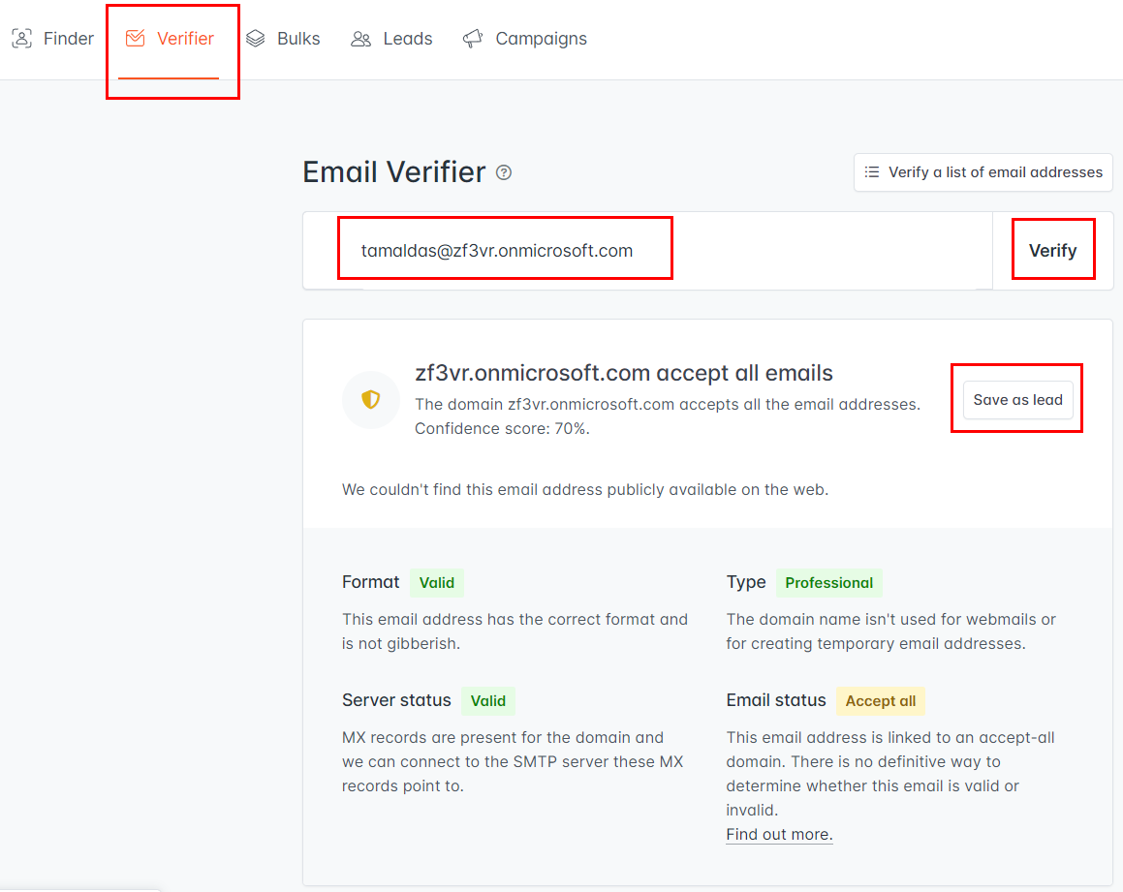Screen dimensions: 1123x892
Task: Click the email address input field
Action: coord(505,249)
